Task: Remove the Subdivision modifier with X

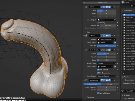Action: click(x=115, y=80)
